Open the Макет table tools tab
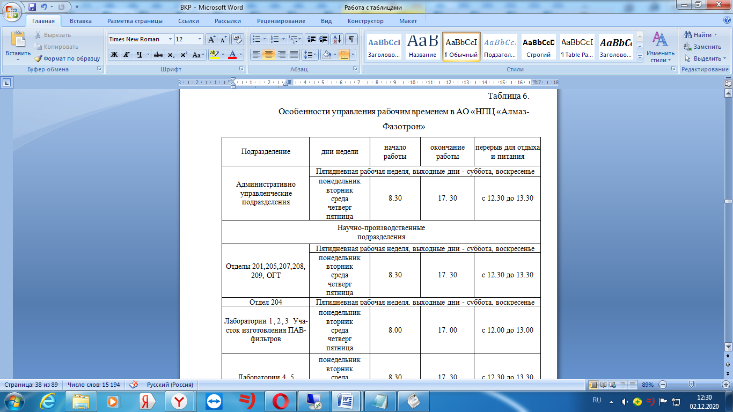This screenshot has height=412, width=733. (408, 21)
